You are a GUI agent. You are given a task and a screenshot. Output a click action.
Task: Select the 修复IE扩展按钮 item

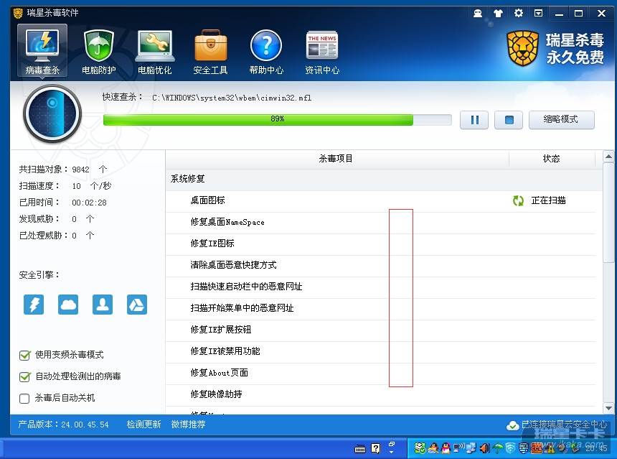pyautogui.click(x=380, y=330)
